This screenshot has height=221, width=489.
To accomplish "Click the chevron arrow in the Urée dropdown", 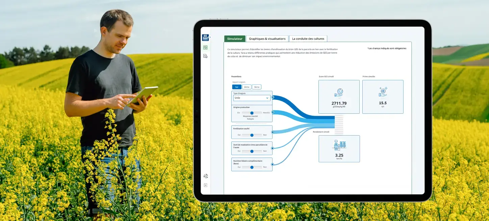I will pyautogui.click(x=267, y=98).
